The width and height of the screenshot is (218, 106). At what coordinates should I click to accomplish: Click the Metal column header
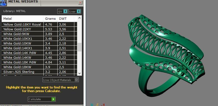[23, 19]
